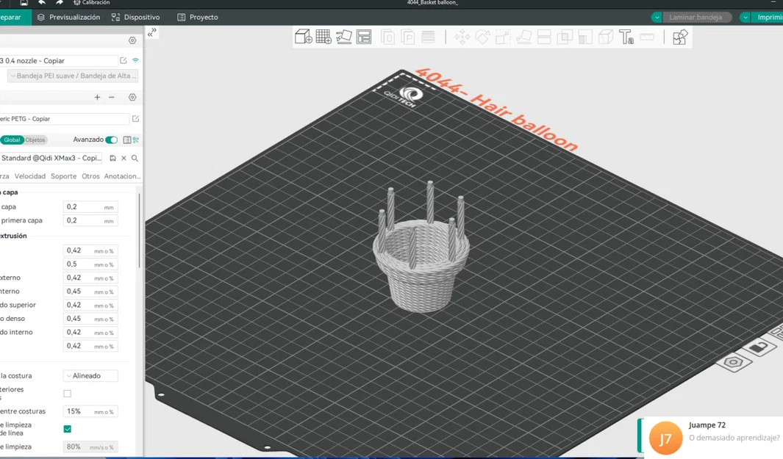Screen dimensions: 783x459
Task: Open the Laminar bandeja dropdown arrow
Action: [x=657, y=18]
